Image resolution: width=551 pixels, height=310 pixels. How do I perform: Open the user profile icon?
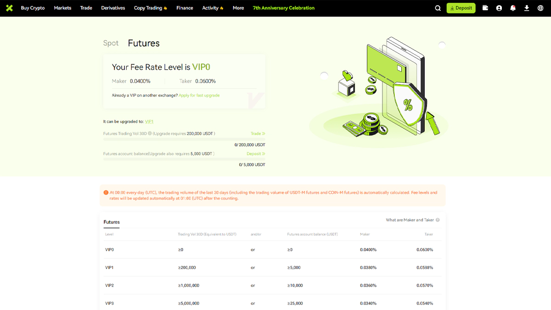pyautogui.click(x=499, y=8)
